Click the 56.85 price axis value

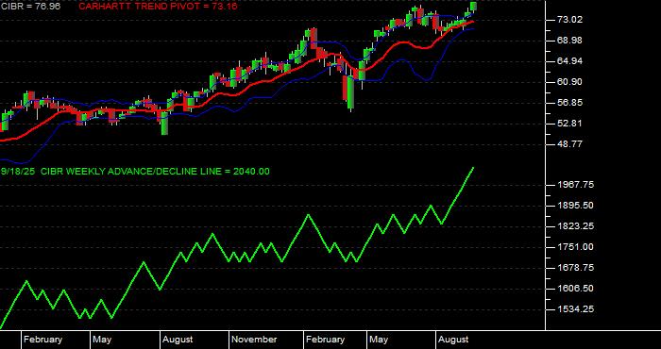click(x=569, y=103)
